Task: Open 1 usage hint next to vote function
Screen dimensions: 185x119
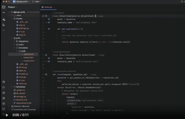Action: (93, 75)
